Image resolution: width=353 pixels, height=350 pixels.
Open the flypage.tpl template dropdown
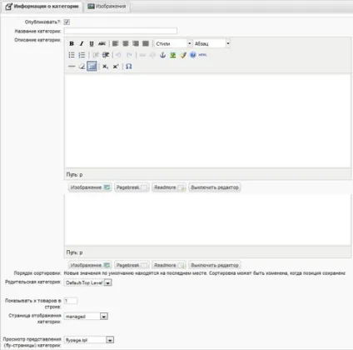pyautogui.click(x=89, y=340)
